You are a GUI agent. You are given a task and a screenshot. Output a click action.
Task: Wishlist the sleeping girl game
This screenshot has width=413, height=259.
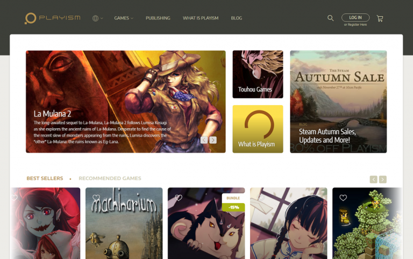coord(260,198)
